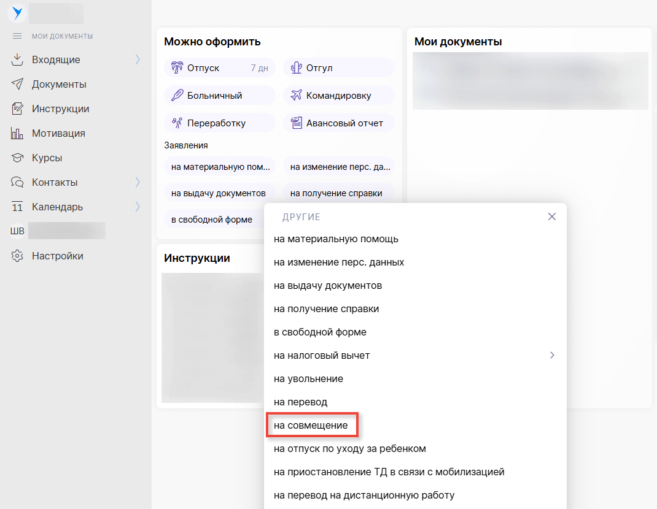657x509 pixels.
Task: Select на отпуск по уходу за ребенком
Action: click(x=349, y=448)
